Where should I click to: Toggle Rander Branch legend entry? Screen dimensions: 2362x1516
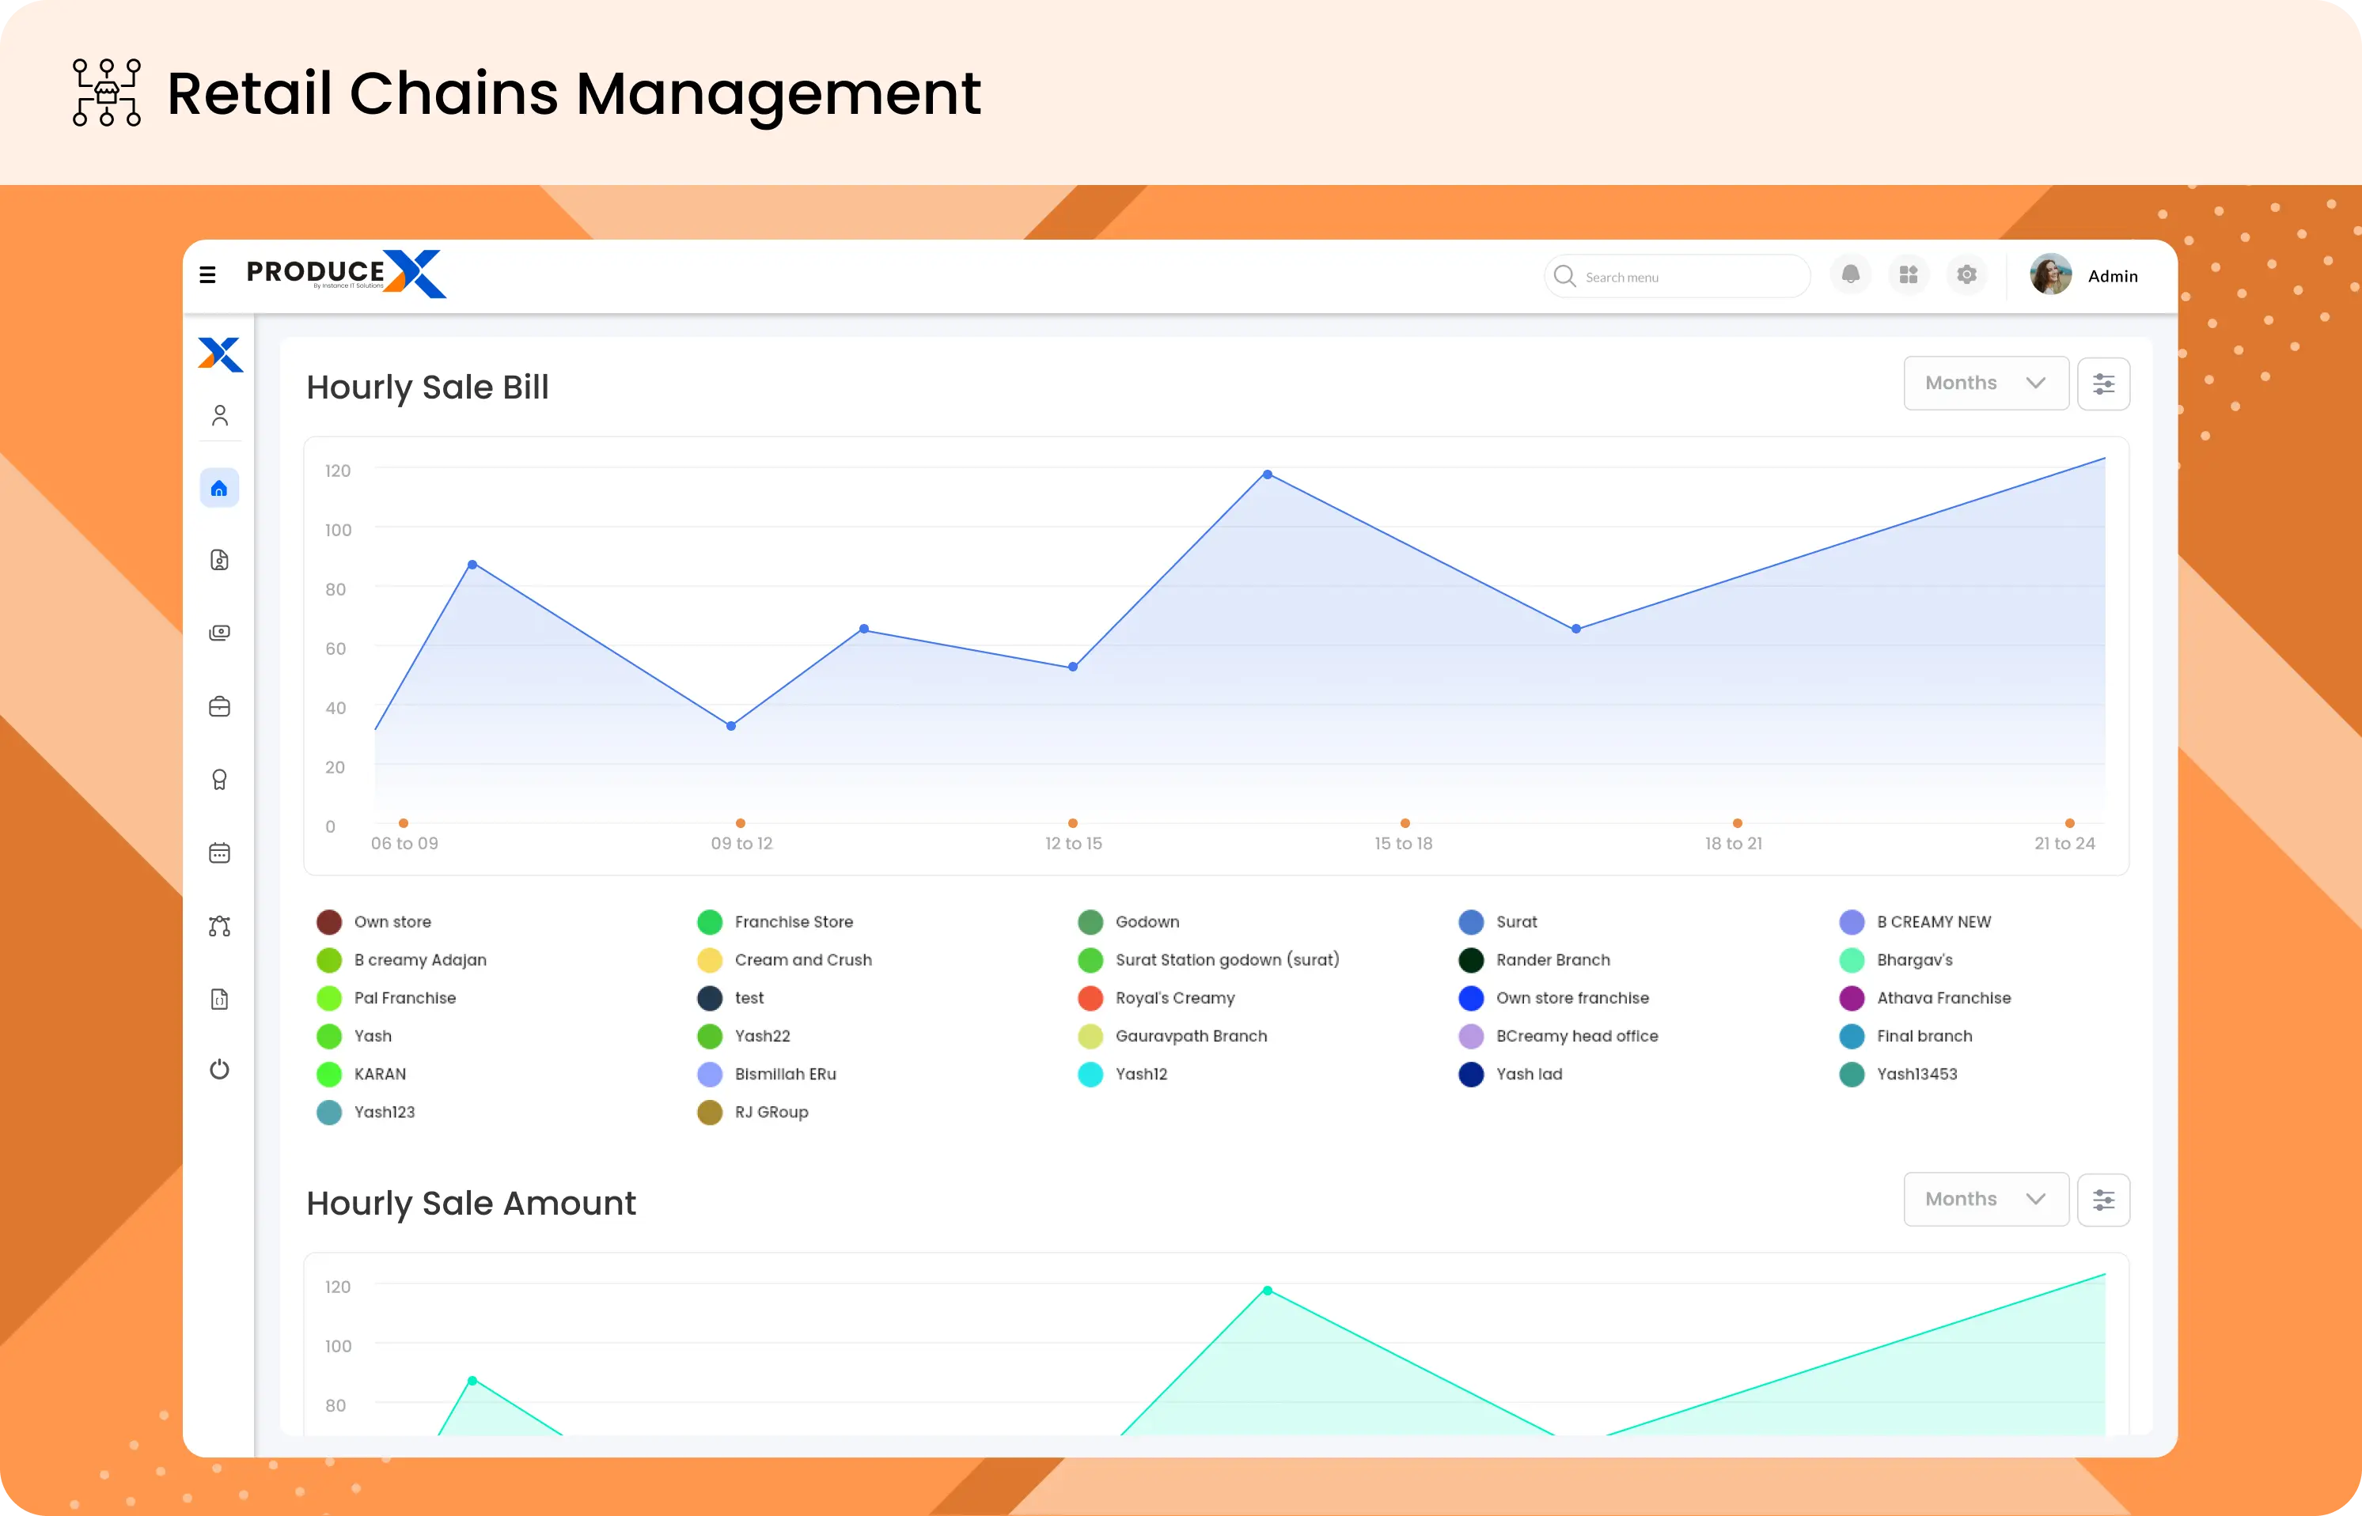[x=1534, y=960]
